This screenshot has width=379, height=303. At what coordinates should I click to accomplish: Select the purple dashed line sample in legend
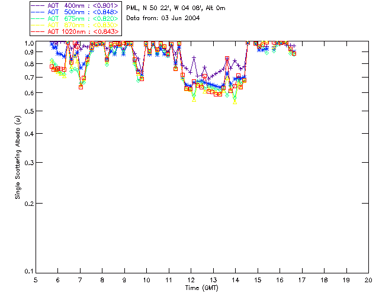coord(38,5)
